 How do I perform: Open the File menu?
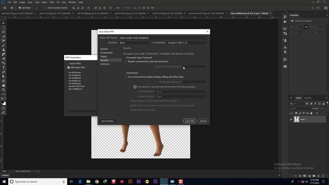point(9,2)
